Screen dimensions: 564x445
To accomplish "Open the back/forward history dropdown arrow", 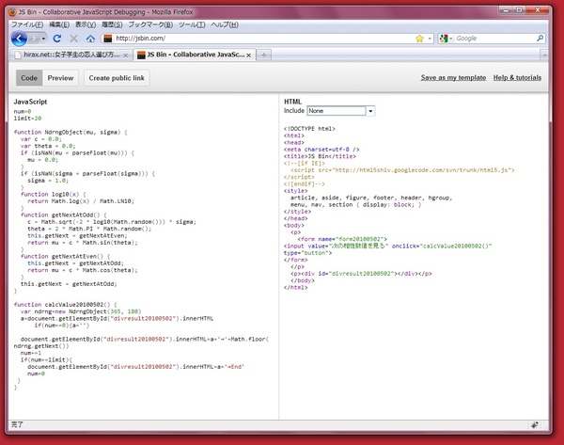I will 43,39.
